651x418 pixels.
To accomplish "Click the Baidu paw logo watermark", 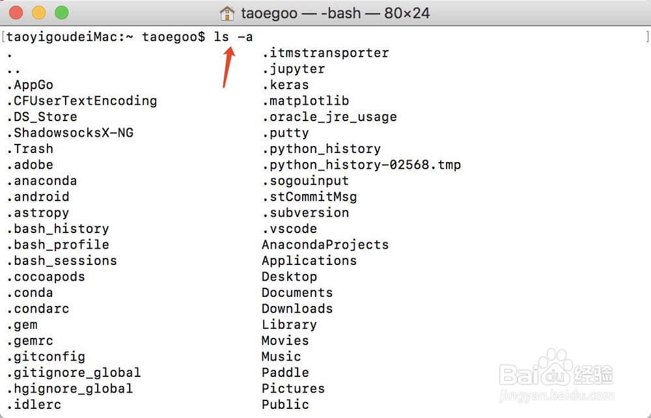I will (556, 367).
